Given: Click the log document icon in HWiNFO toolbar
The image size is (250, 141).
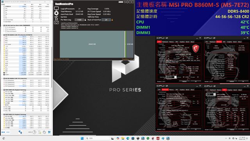Looking at the screenshot, I should [x=39, y=132].
